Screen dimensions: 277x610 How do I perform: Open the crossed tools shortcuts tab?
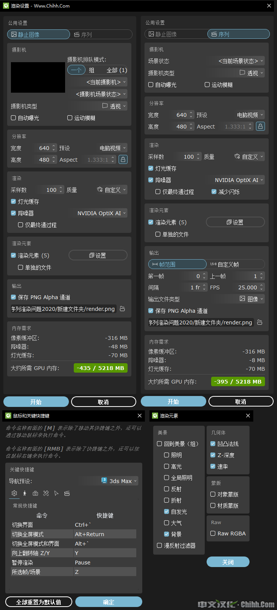[46, 493]
